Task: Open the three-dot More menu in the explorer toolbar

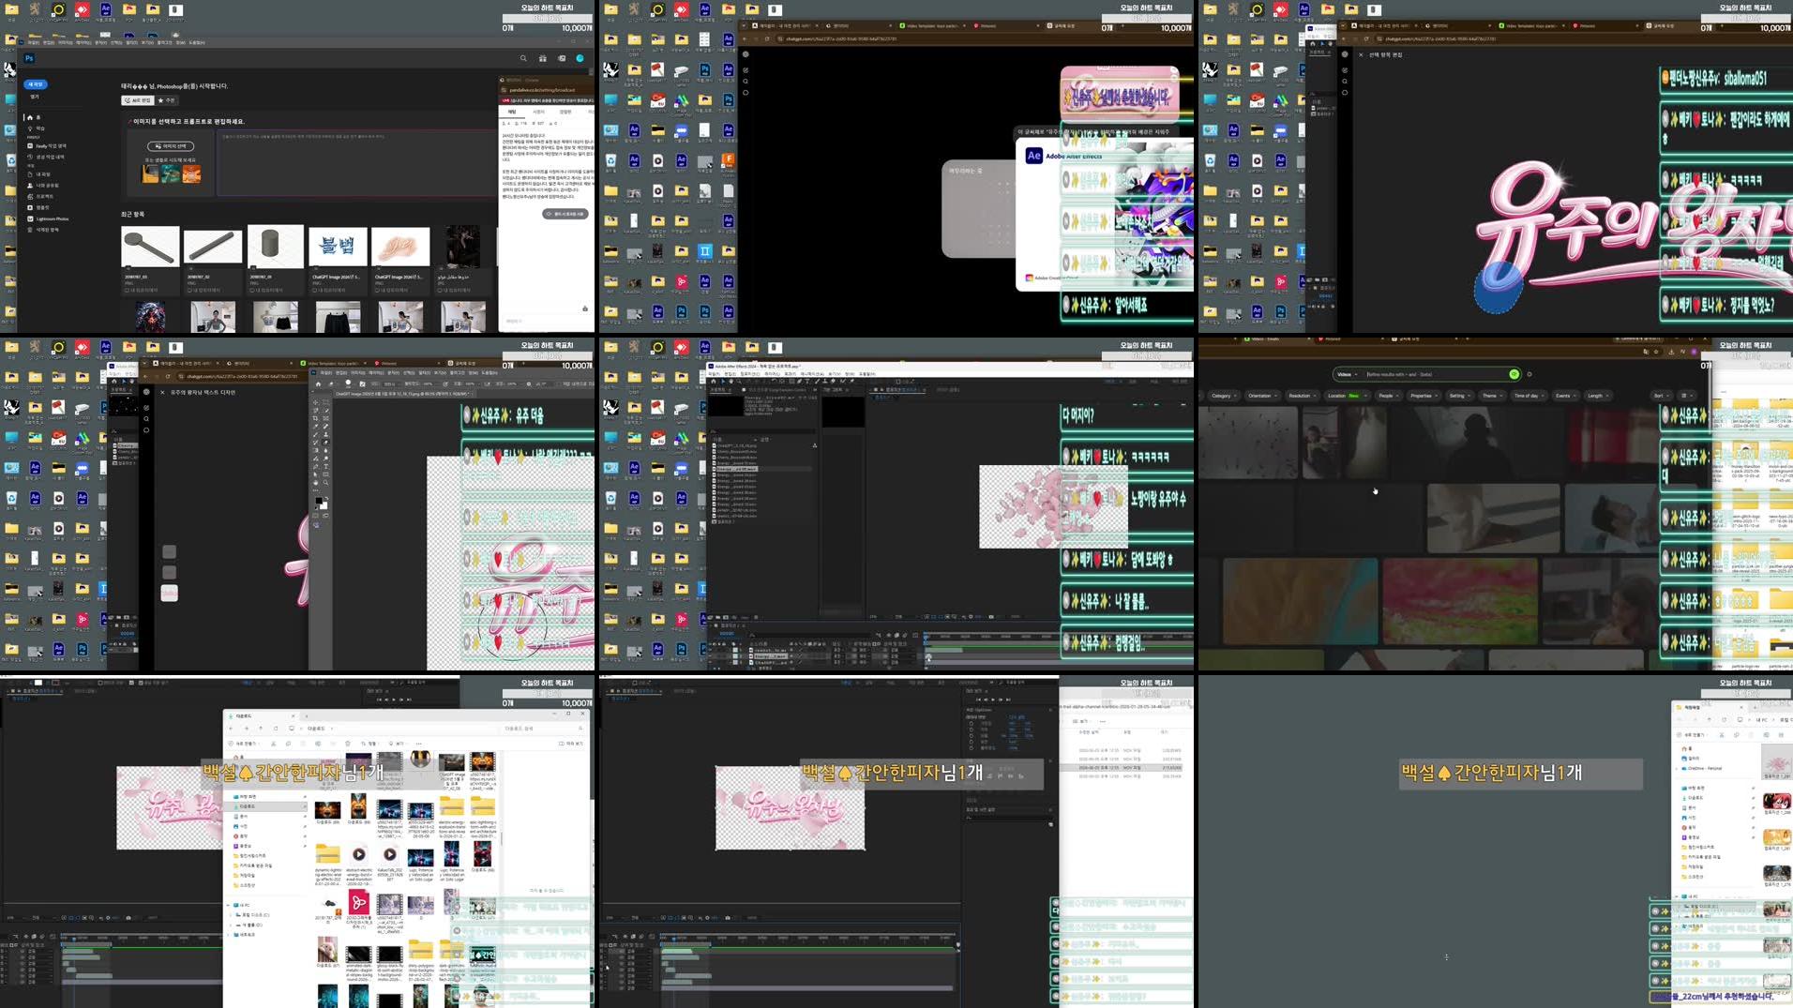Action: point(419,744)
